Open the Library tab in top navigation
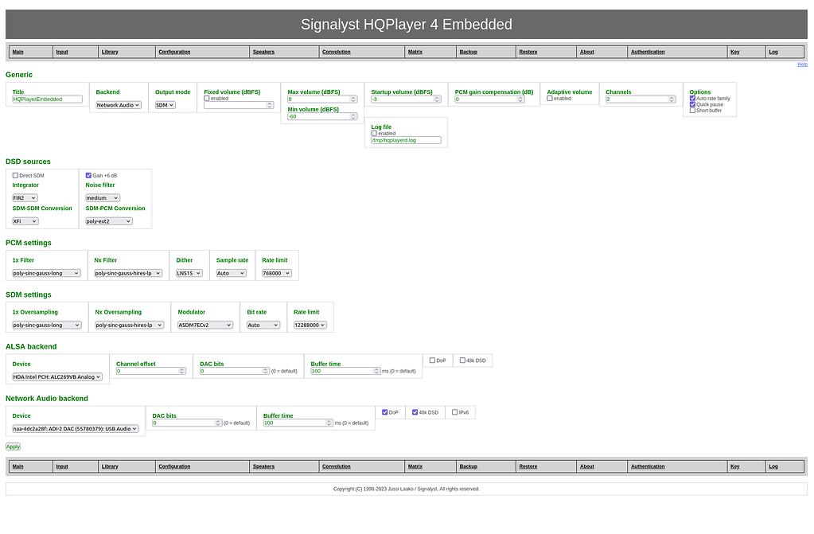814x534 pixels. click(110, 52)
